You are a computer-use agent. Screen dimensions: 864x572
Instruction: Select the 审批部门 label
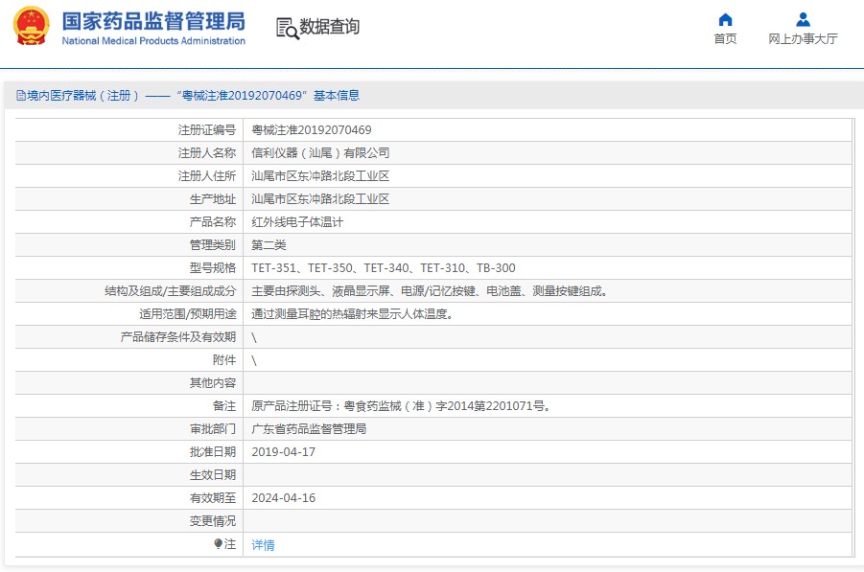(x=213, y=429)
